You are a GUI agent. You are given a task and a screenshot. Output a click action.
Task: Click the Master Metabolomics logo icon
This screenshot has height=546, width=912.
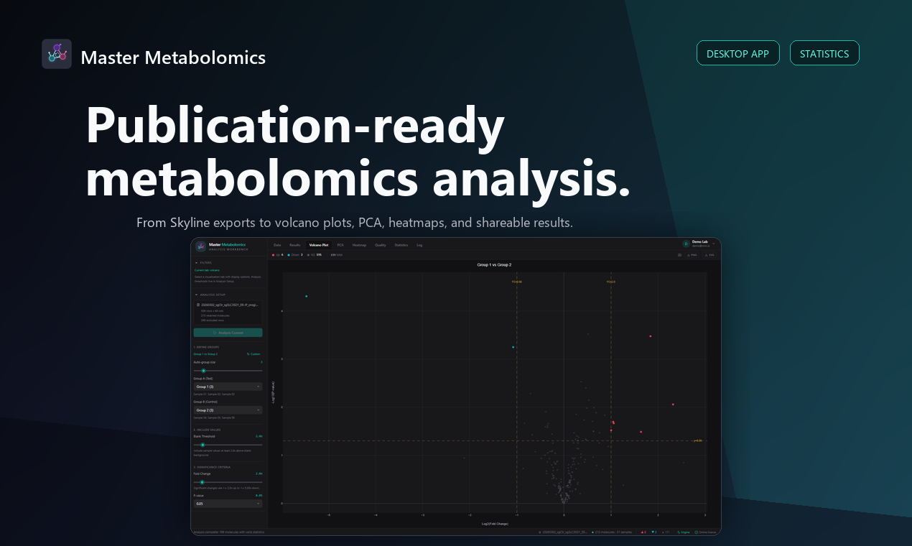(x=57, y=54)
